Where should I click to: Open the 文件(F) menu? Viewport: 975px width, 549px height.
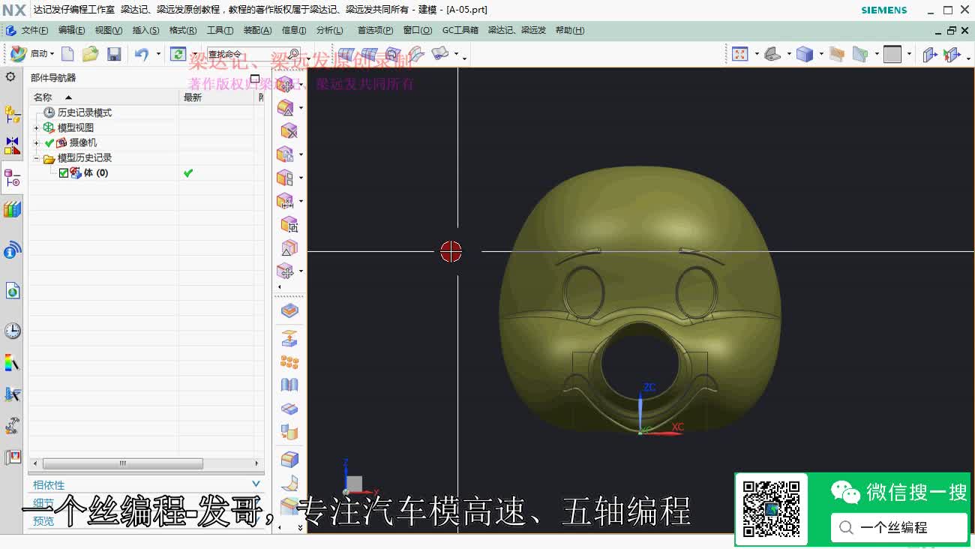click(x=34, y=30)
